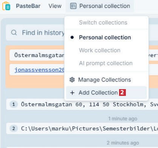Click number badge 1 of history item

click(14, 104)
